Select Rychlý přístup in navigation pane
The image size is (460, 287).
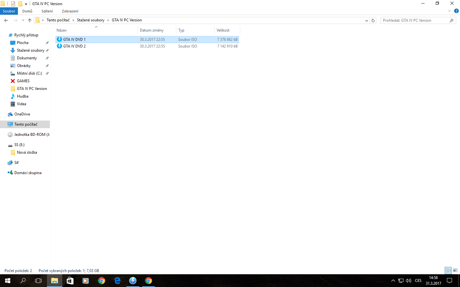(26, 35)
